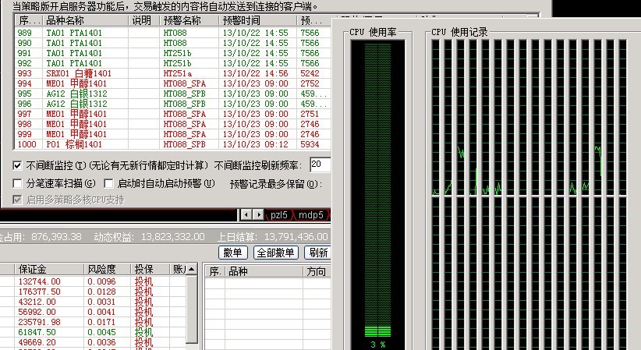641x350 pixels.
Task: Check 启动时自动启动预警 option
Action: 109,184
